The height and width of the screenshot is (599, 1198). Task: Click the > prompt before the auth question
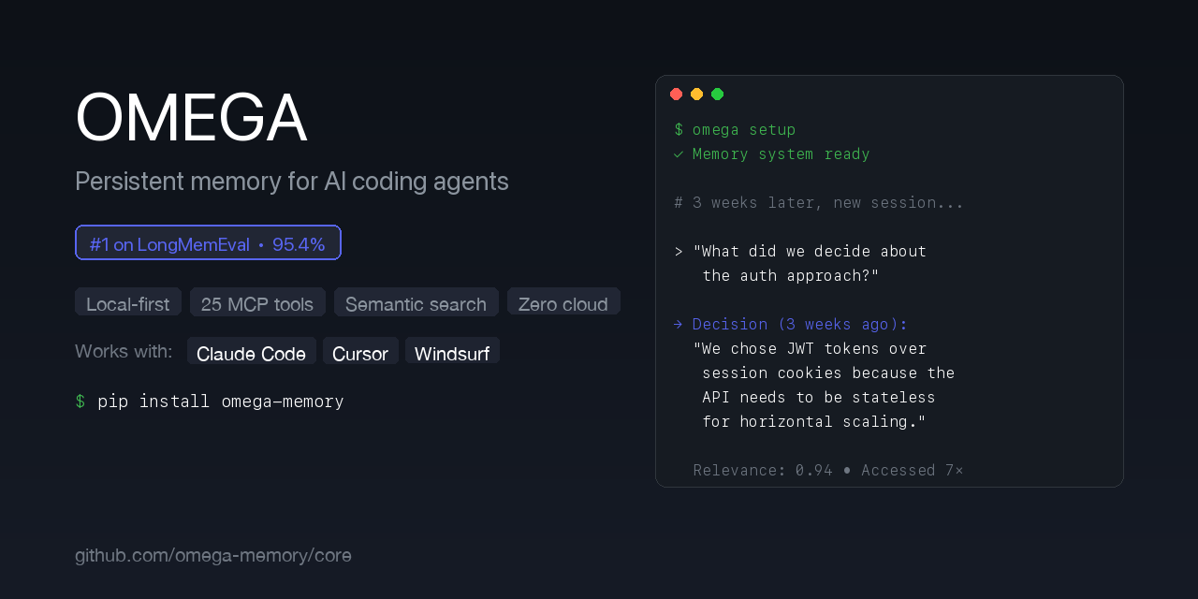[679, 252]
